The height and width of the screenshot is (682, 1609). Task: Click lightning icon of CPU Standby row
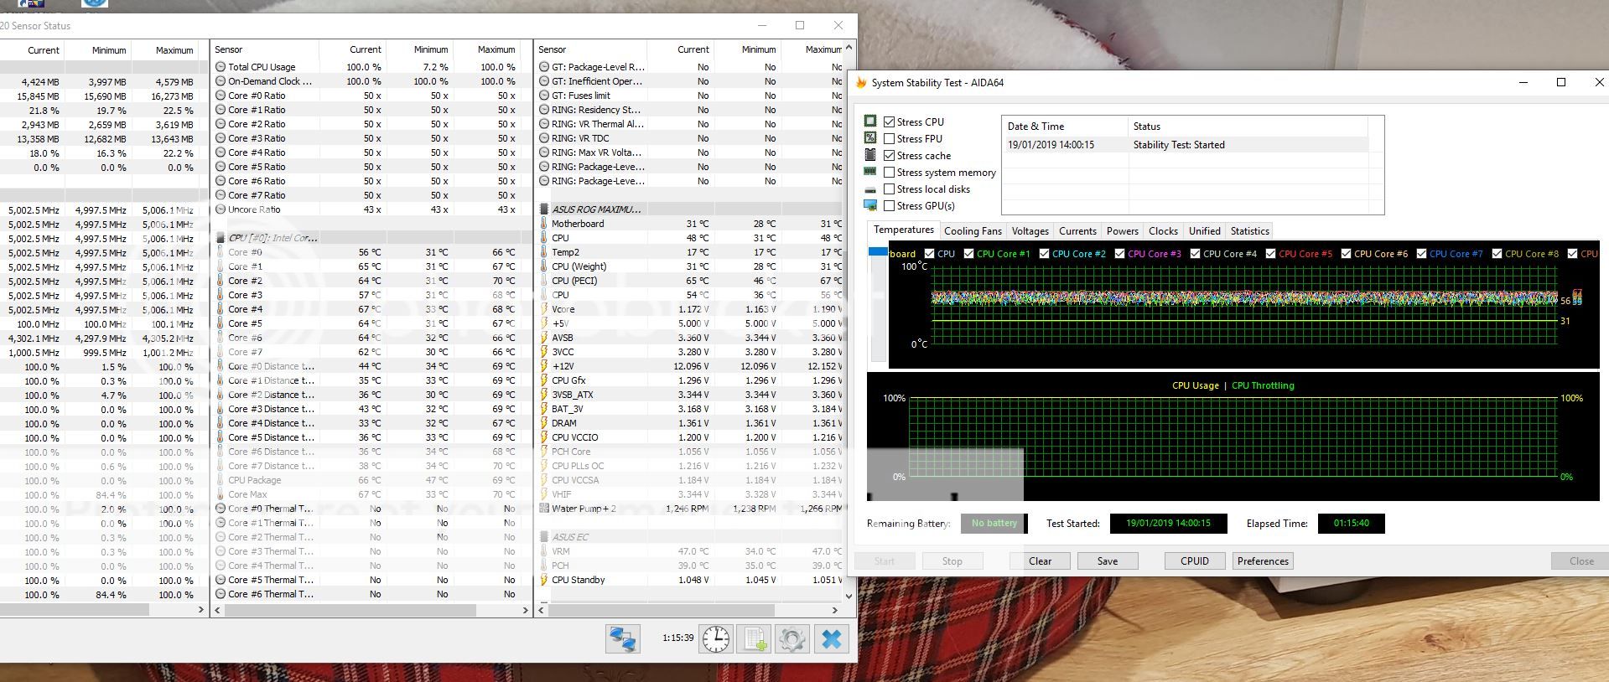544,580
